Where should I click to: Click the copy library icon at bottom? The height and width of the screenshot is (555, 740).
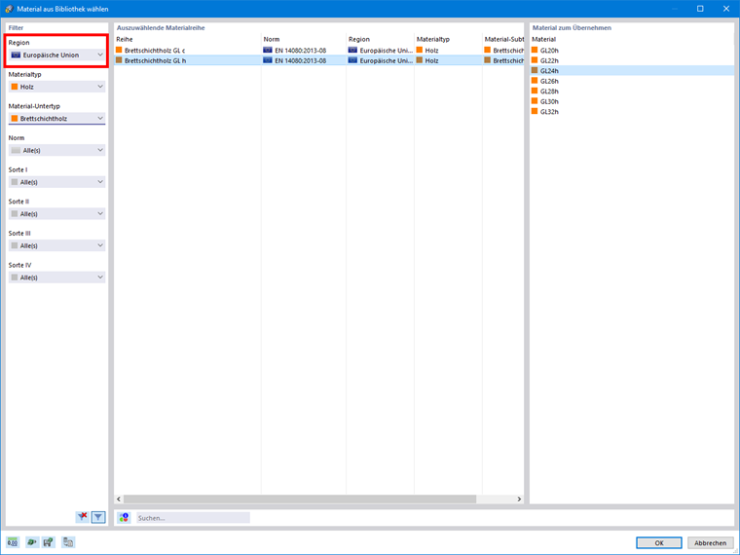pyautogui.click(x=68, y=542)
